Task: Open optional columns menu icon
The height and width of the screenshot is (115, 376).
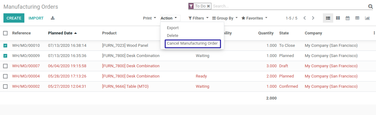Action: tap(374, 33)
